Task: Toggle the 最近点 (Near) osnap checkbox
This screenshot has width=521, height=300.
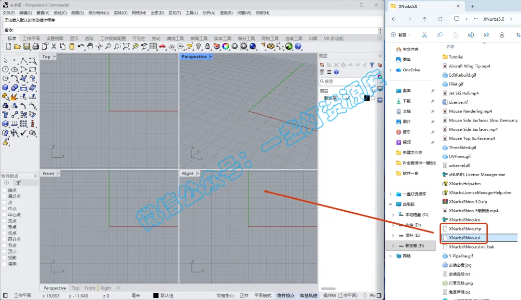Action: click(x=4, y=196)
